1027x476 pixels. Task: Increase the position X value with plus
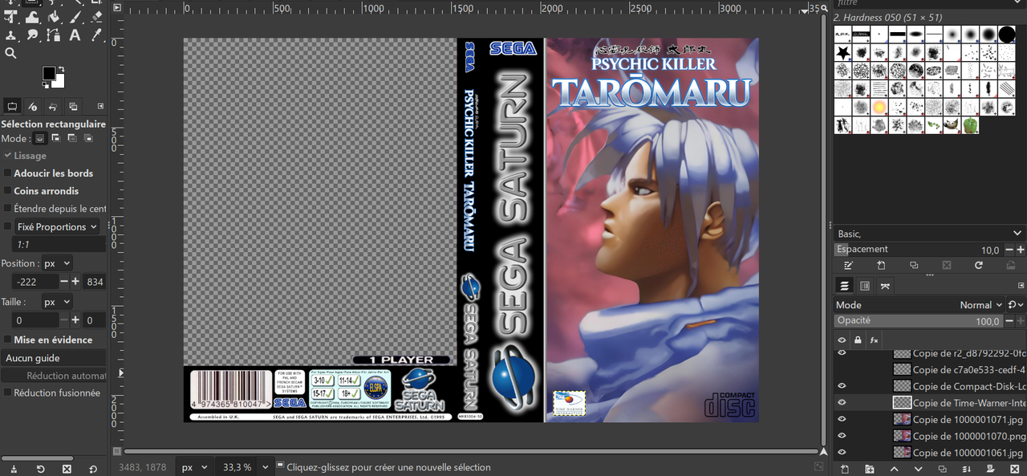[75, 282]
